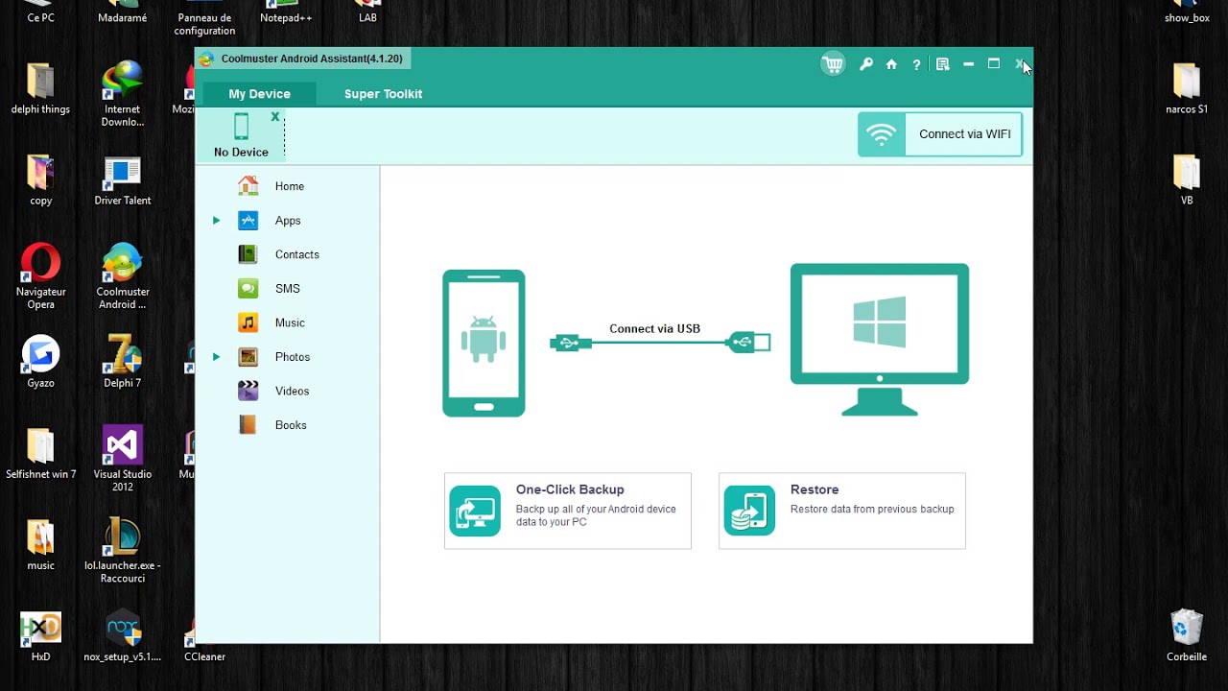Viewport: 1228px width, 691px height.
Task: Open Madaramé desktop icon
Action: click(x=123, y=12)
